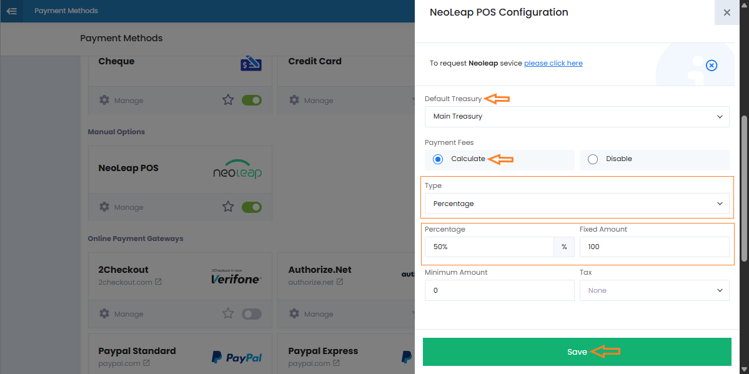Open the Tax dropdown
The width and height of the screenshot is (749, 374).
tap(654, 290)
